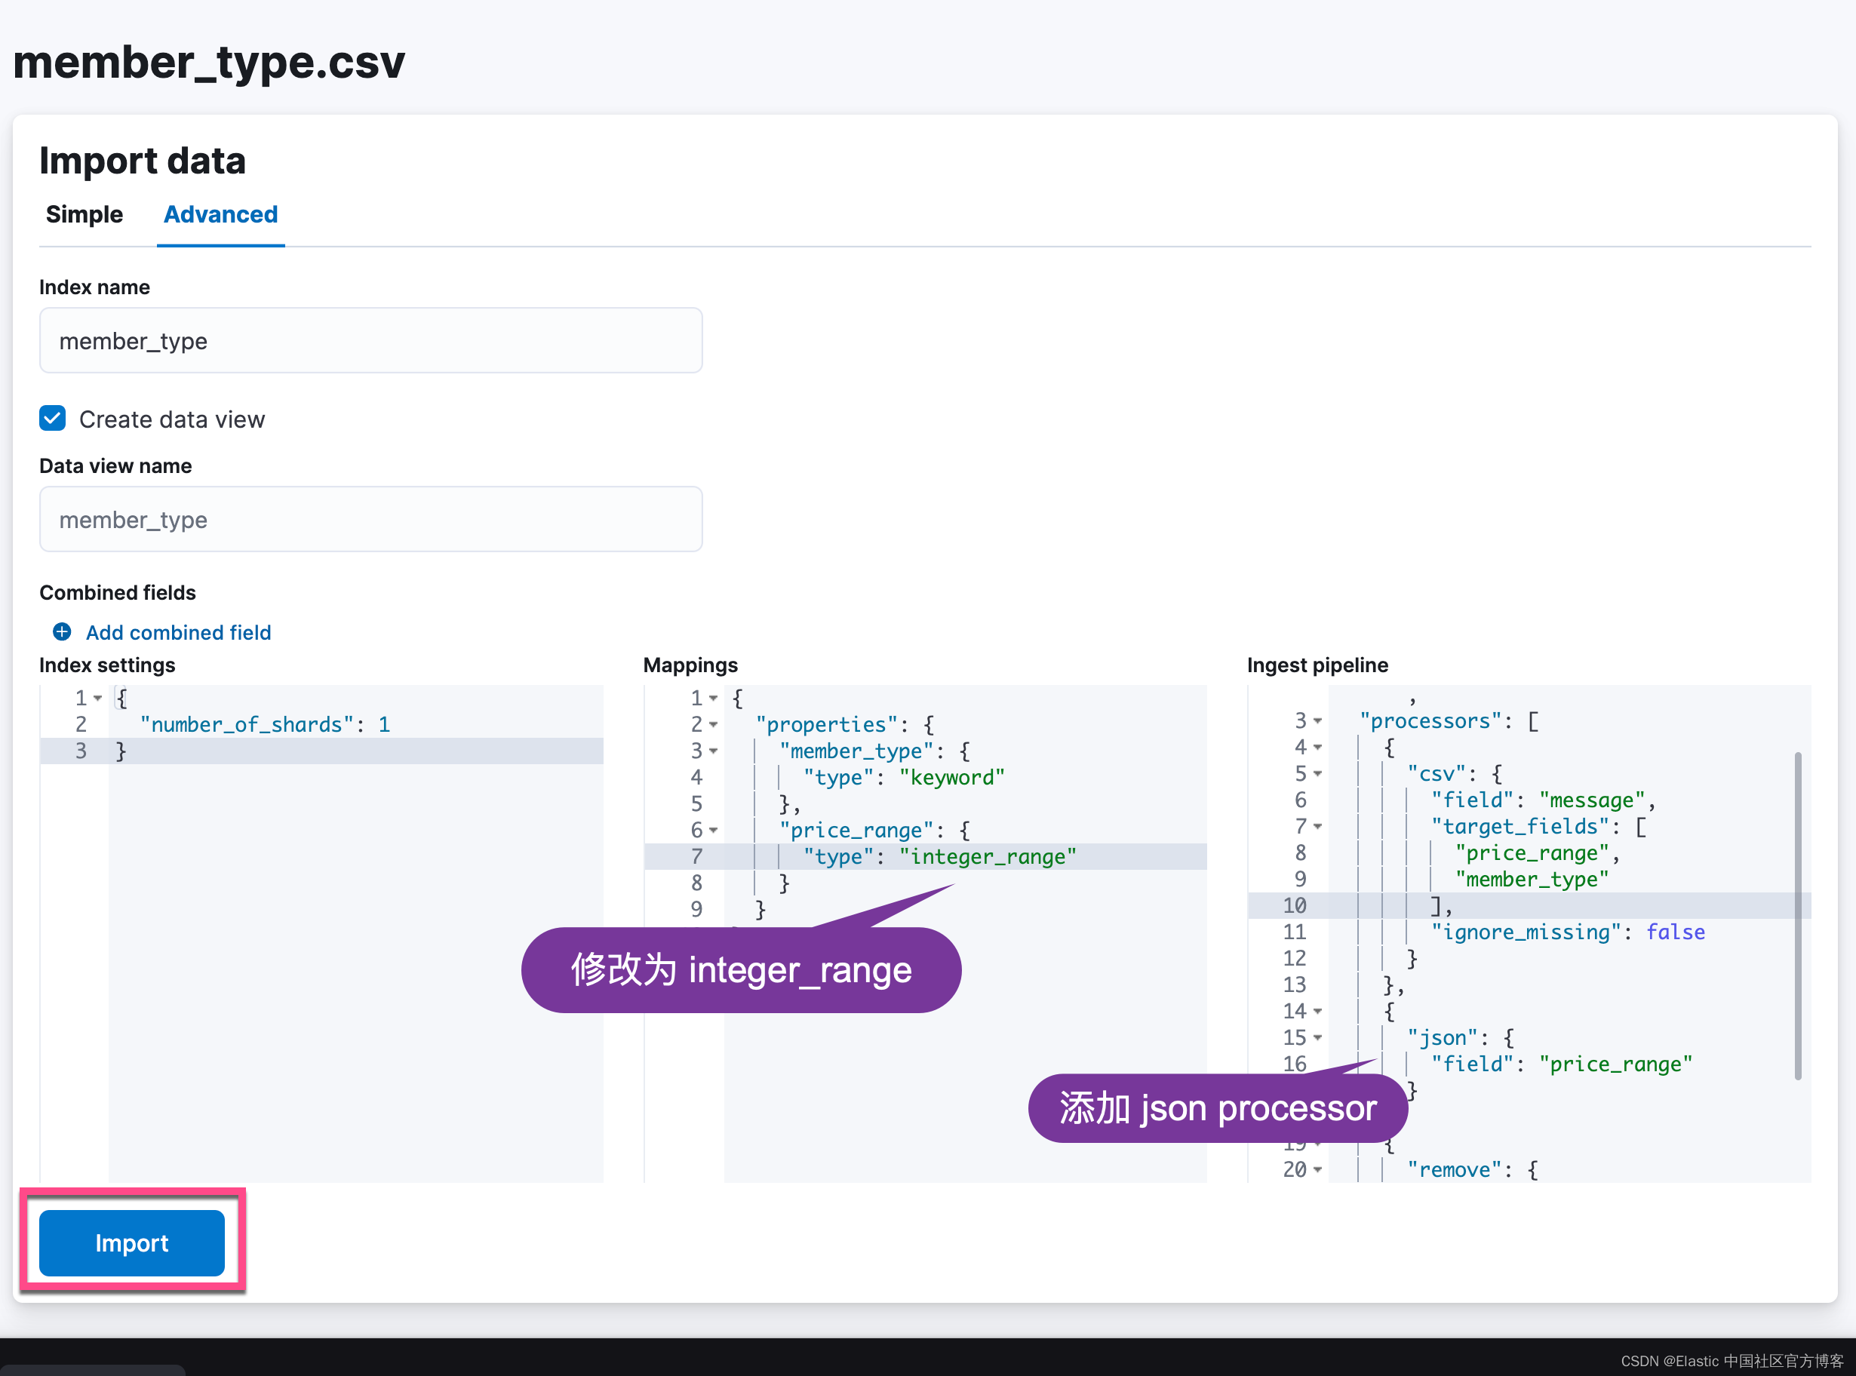The height and width of the screenshot is (1376, 1856).
Task: Switch to the Advanced tab
Action: (x=220, y=214)
